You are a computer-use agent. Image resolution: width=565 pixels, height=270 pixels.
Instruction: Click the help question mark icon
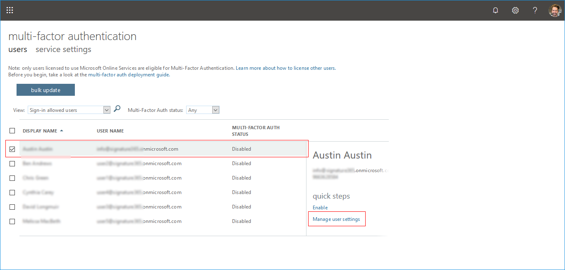pyautogui.click(x=535, y=10)
